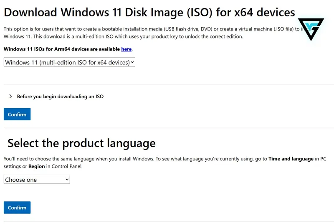Click the Control Panel text in language note
The height and width of the screenshot is (224, 334).
pyautogui.click(x=67, y=166)
